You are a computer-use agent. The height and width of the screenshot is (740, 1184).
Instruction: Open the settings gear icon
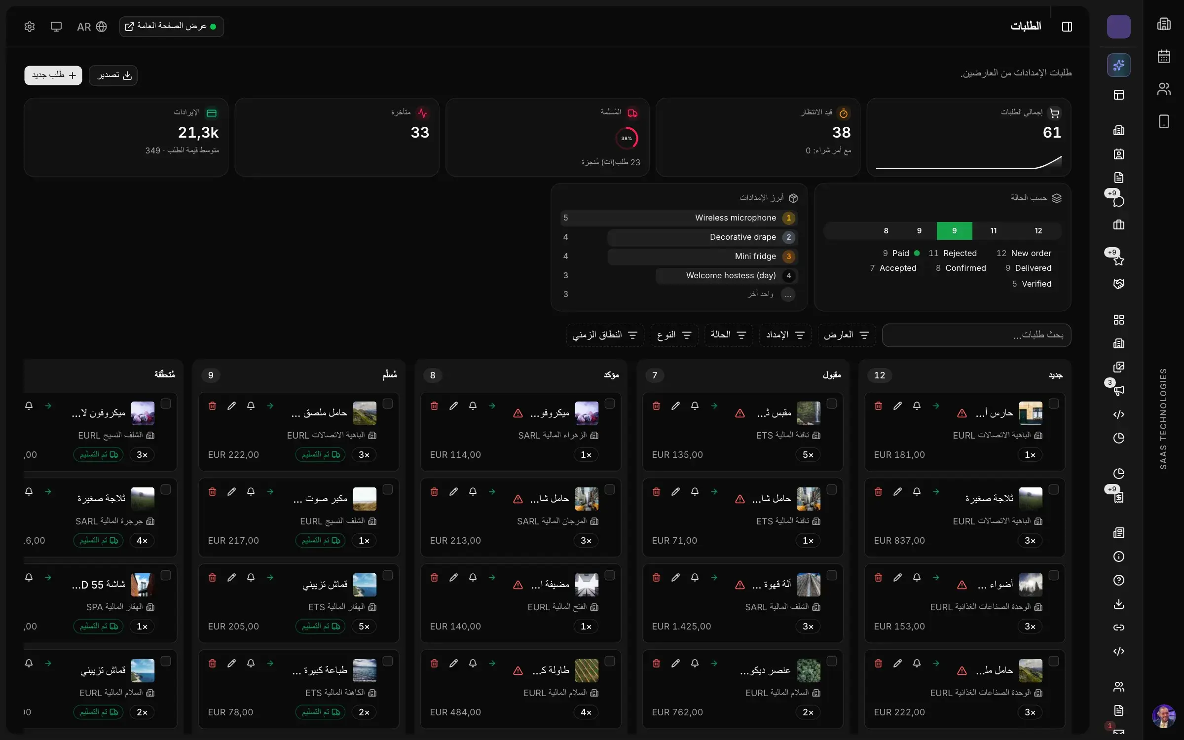click(x=30, y=27)
